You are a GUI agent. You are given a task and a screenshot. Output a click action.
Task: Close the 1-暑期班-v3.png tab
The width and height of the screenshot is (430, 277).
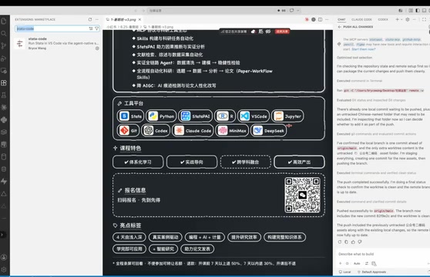pyautogui.click(x=139, y=19)
